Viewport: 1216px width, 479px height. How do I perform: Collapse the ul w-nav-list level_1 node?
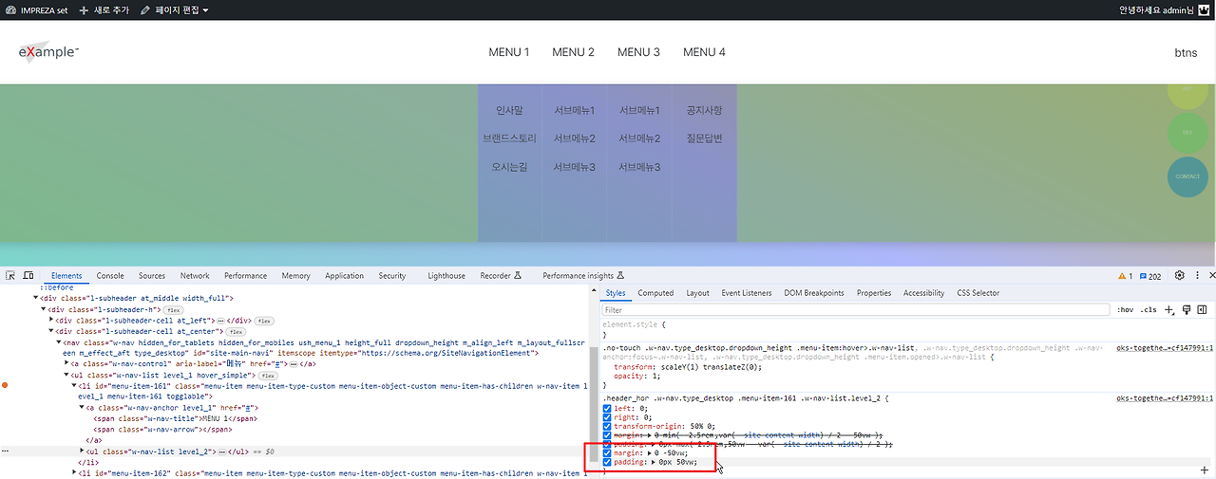click(66, 376)
